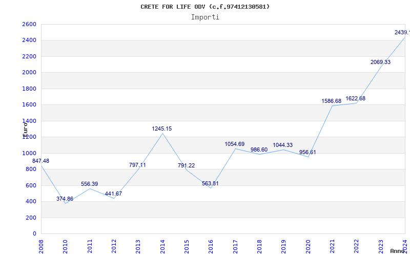The height and width of the screenshot is (256, 410).
Task: Select the 2016 x-axis label
Action: click(x=211, y=247)
